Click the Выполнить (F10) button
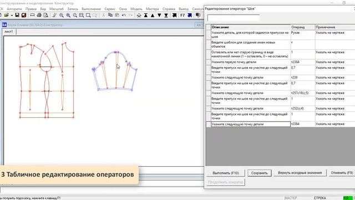This screenshot has width=355, height=200. [x=226, y=173]
